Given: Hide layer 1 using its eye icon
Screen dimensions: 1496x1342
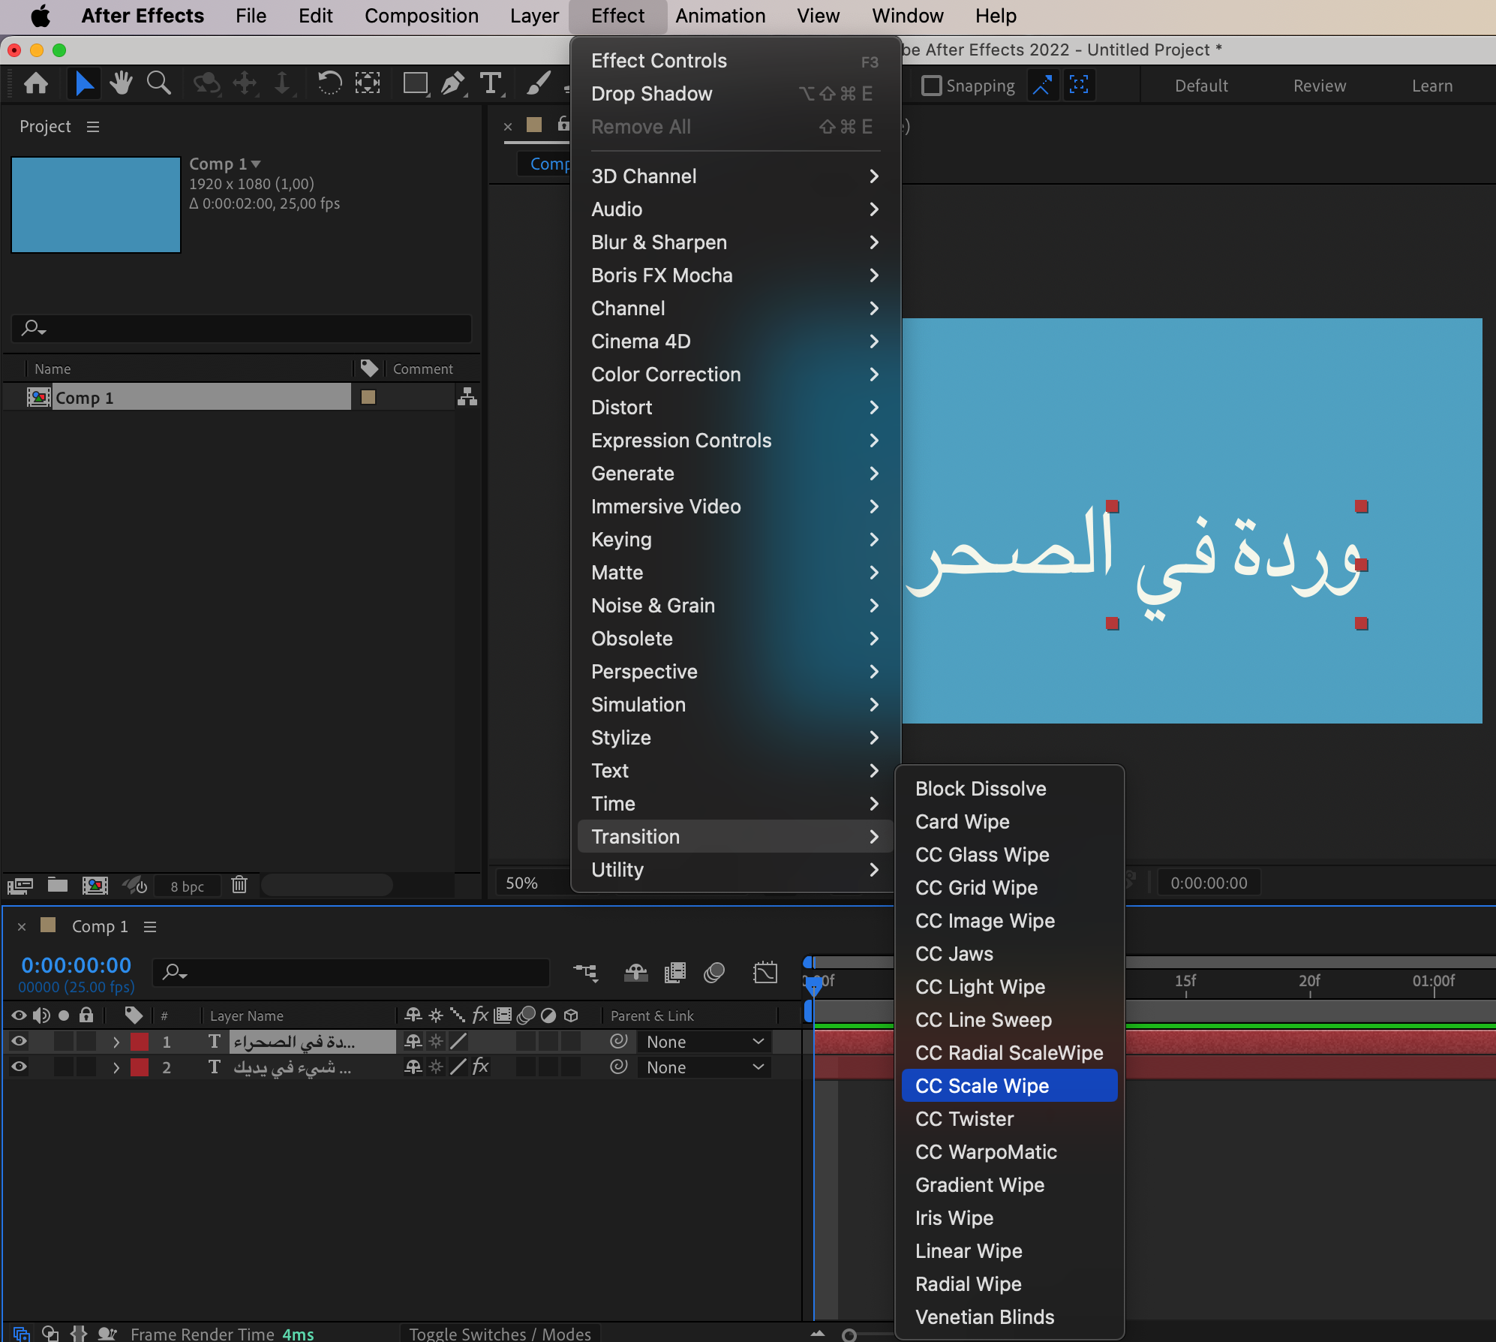Looking at the screenshot, I should click(x=19, y=1041).
